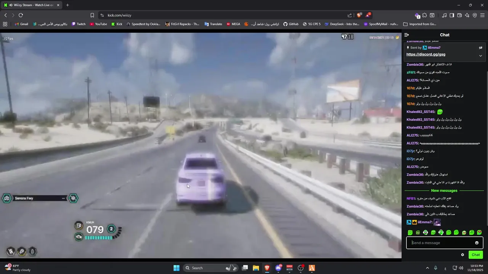
Task: Click the kick.com/wiiizy address bar
Action: (225, 15)
